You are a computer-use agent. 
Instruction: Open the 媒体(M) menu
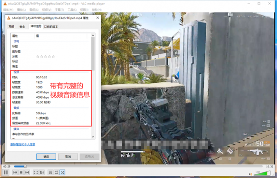[8, 10]
